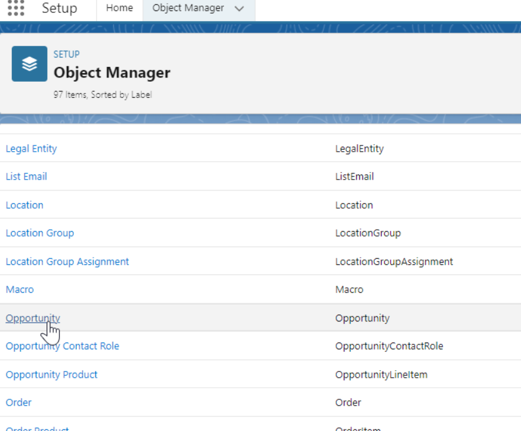Open the Order object link
521x431 pixels.
coord(19,403)
